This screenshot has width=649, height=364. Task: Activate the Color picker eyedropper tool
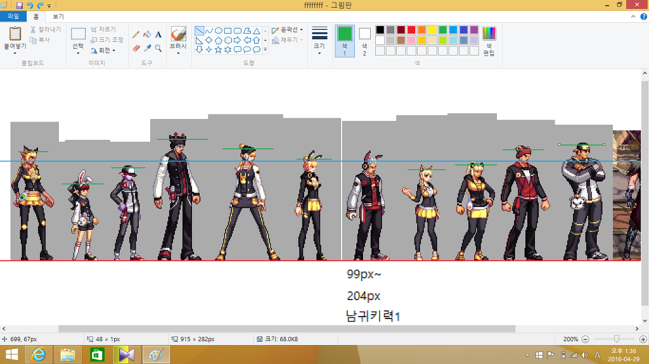coord(146,47)
